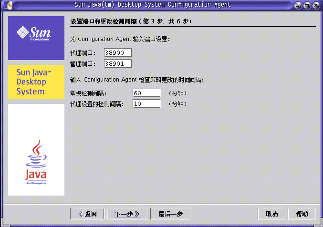Open help with the 帮助 button

tap(302, 214)
